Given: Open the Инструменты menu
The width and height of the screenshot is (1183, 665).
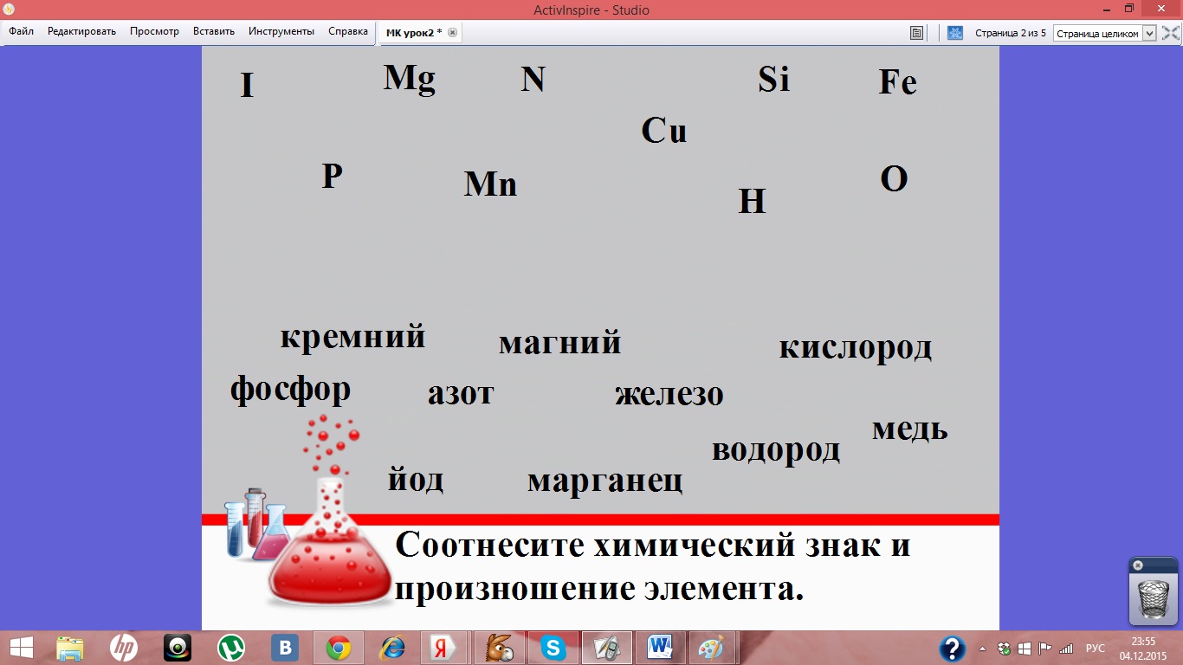Looking at the screenshot, I should [281, 31].
